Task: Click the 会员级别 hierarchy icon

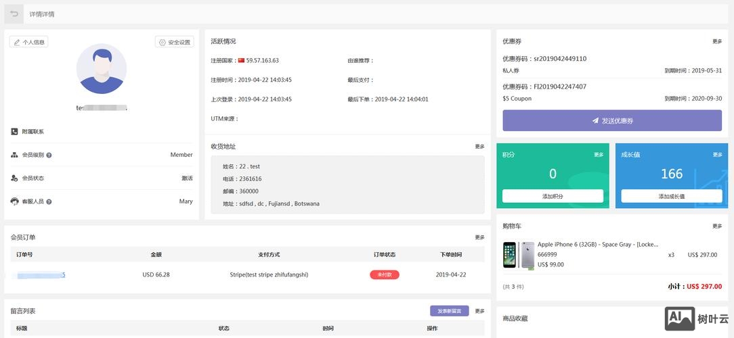Action: 14,155
